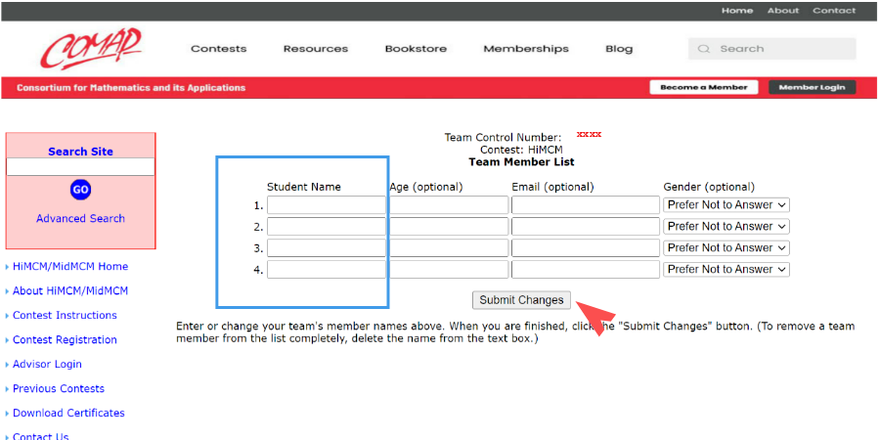Click the 'Contest: HiMCM' text
This screenshot has width=880, height=440.
pyautogui.click(x=521, y=150)
